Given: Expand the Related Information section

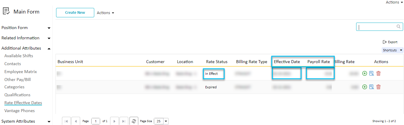Looking at the screenshot, I should pyautogui.click(x=26, y=38).
